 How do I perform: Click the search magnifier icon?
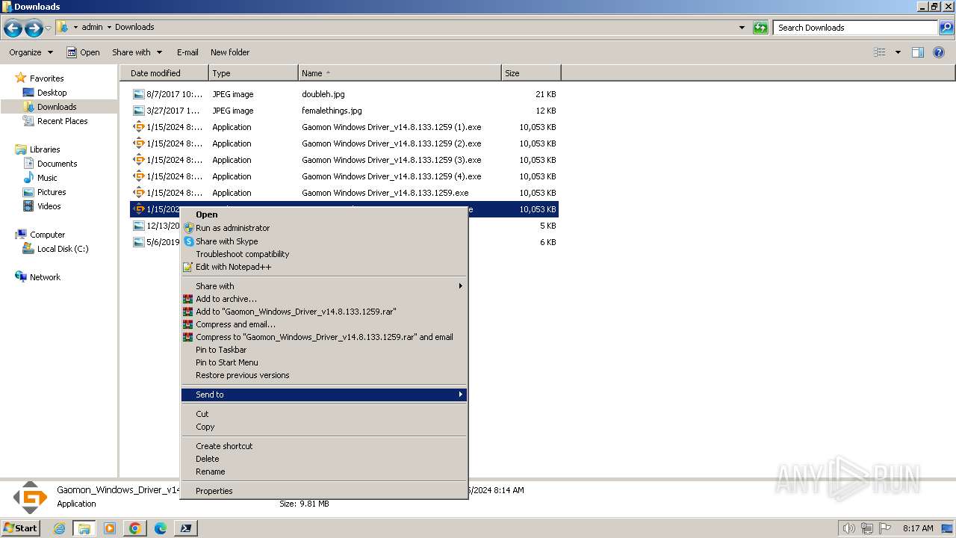coord(946,28)
